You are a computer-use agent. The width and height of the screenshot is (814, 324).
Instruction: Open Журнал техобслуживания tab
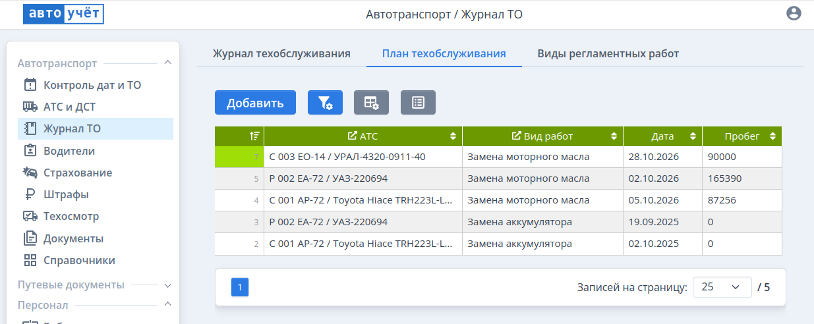[281, 53]
